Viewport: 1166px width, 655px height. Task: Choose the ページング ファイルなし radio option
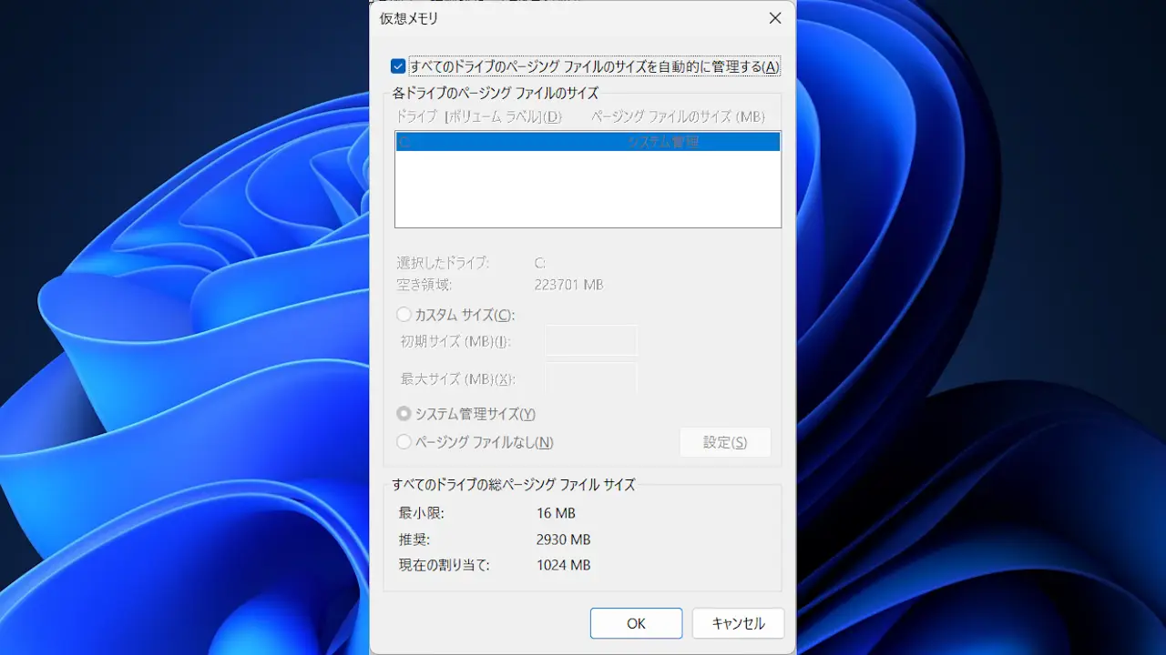coord(404,442)
